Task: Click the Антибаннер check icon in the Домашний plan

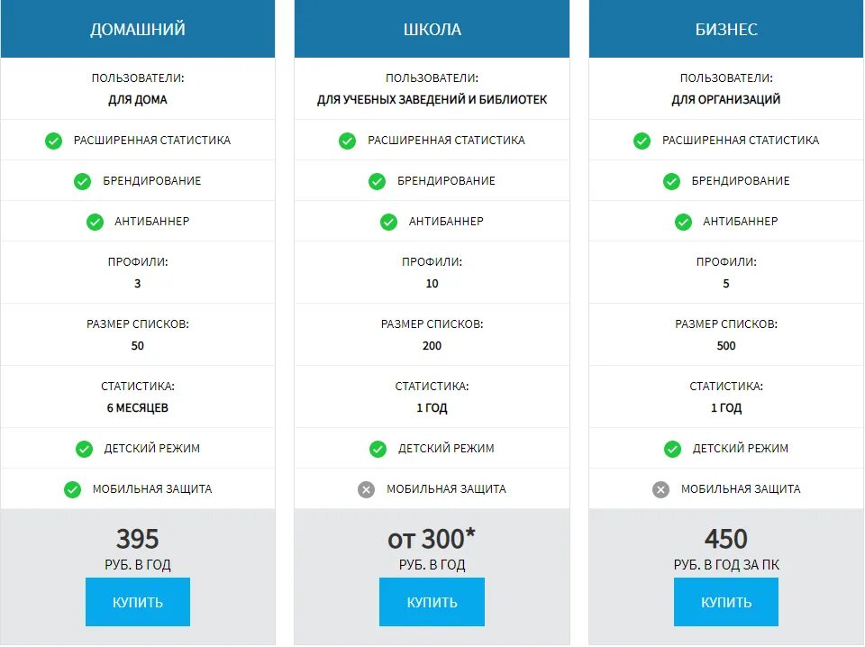Action: [95, 223]
